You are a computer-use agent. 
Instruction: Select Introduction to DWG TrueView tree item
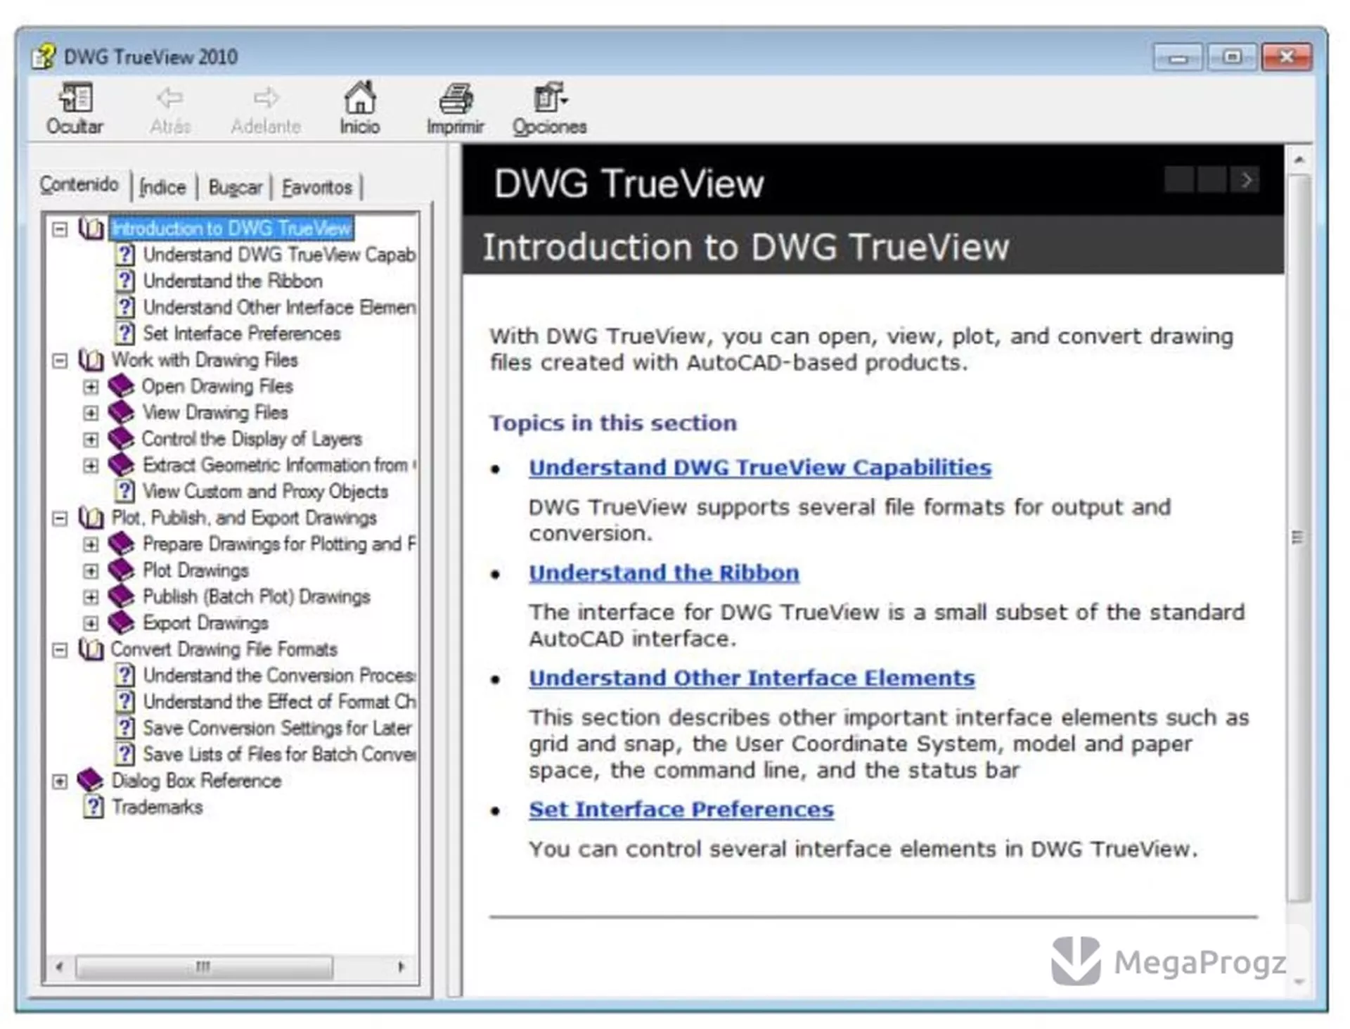(x=231, y=229)
